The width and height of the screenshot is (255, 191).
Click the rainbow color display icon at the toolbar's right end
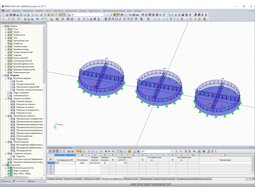point(205,19)
